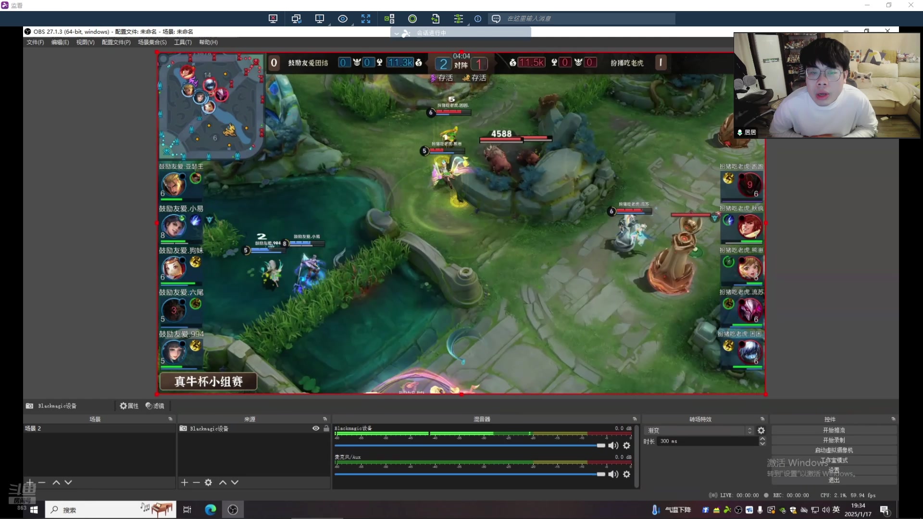Image resolution: width=923 pixels, height=519 pixels.
Task: Toggle lock of Blackmagic设备 source
Action: [326, 428]
